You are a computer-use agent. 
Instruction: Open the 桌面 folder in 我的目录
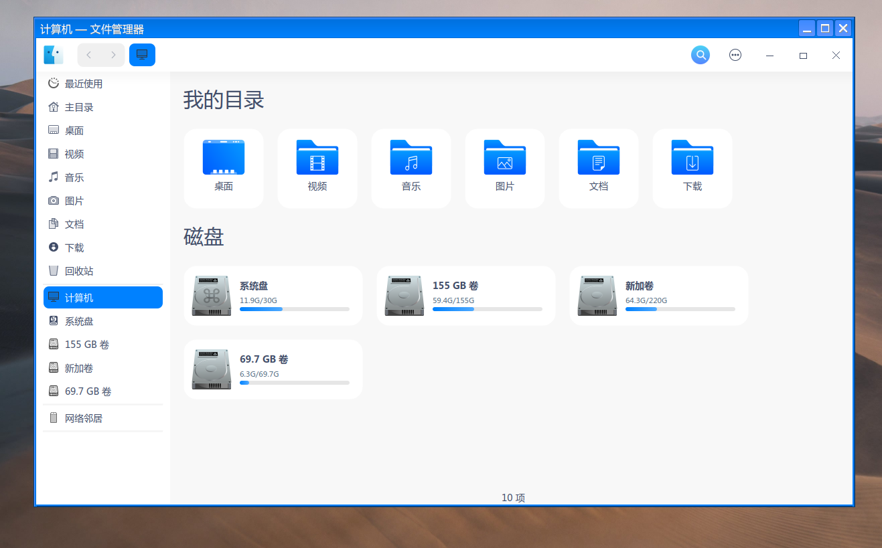click(x=224, y=158)
